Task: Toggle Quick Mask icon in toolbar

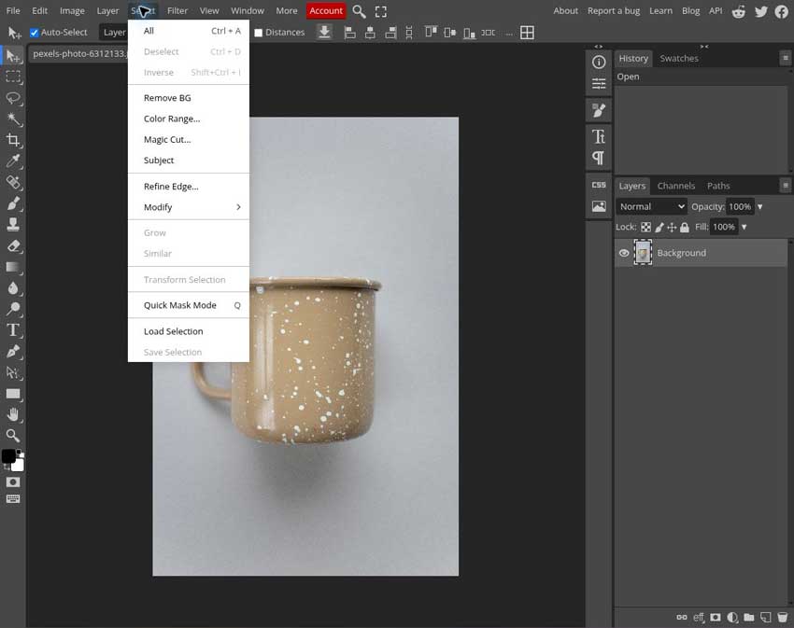Action: 13,482
